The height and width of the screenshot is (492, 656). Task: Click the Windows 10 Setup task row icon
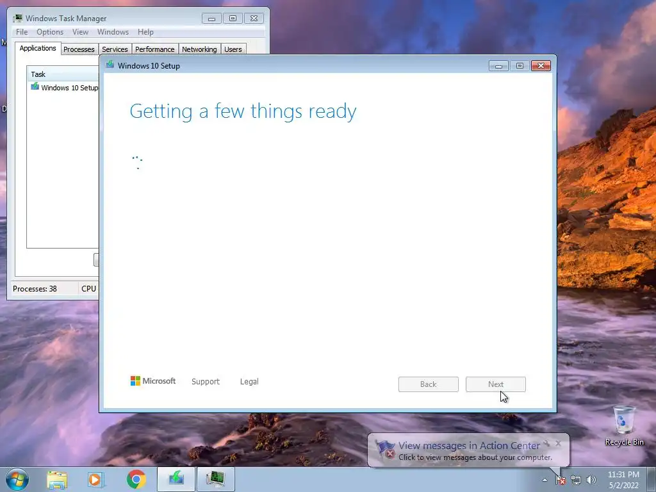pyautogui.click(x=35, y=86)
